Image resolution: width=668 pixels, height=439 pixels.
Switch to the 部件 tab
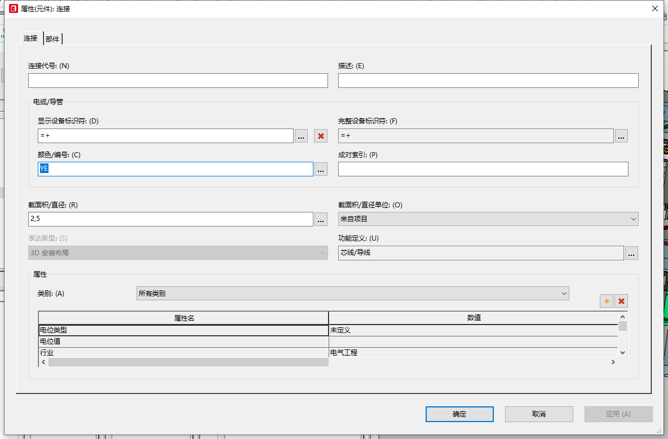tap(52, 39)
